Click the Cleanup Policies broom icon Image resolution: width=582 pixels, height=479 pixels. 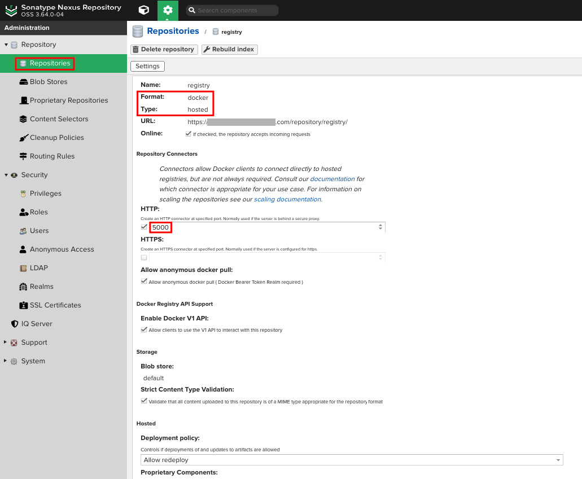pyautogui.click(x=24, y=138)
